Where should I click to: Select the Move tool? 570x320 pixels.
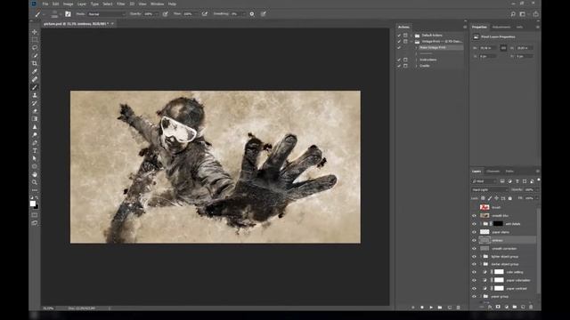coord(35,32)
